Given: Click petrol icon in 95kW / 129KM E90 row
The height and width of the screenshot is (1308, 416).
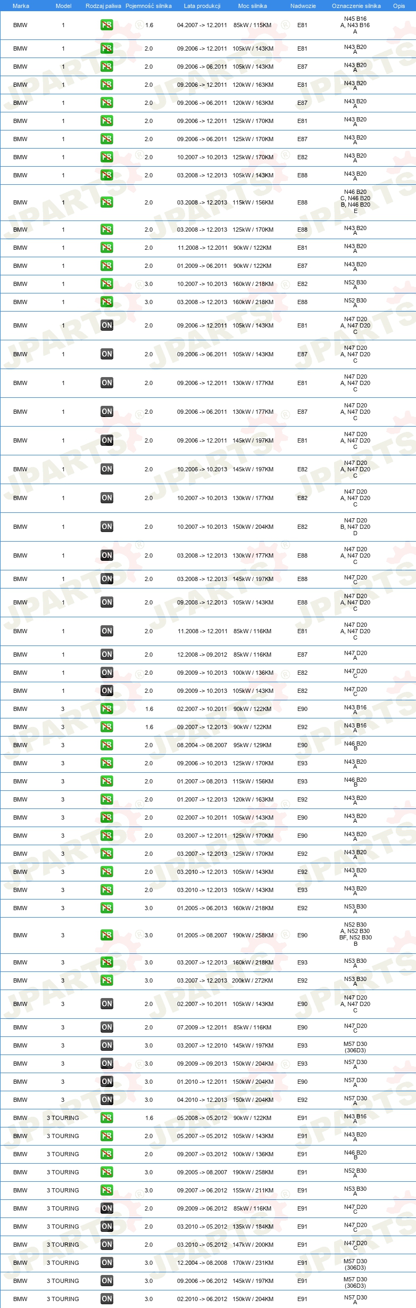Looking at the screenshot, I should tap(107, 745).
